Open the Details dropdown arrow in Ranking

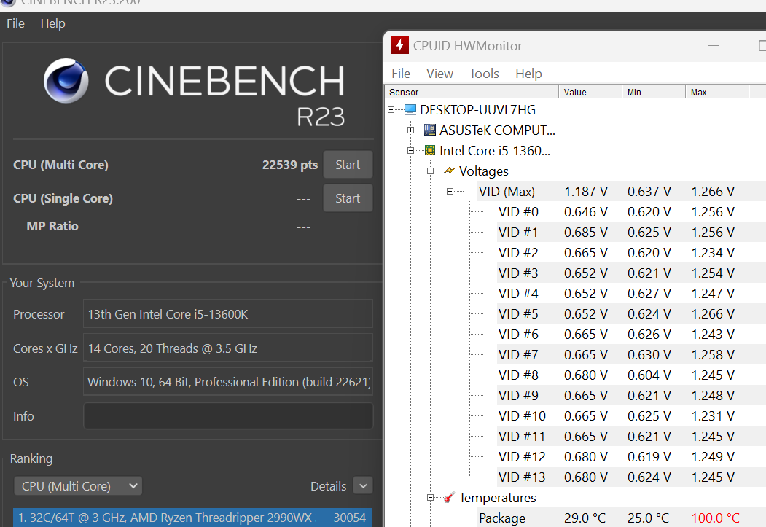(363, 486)
